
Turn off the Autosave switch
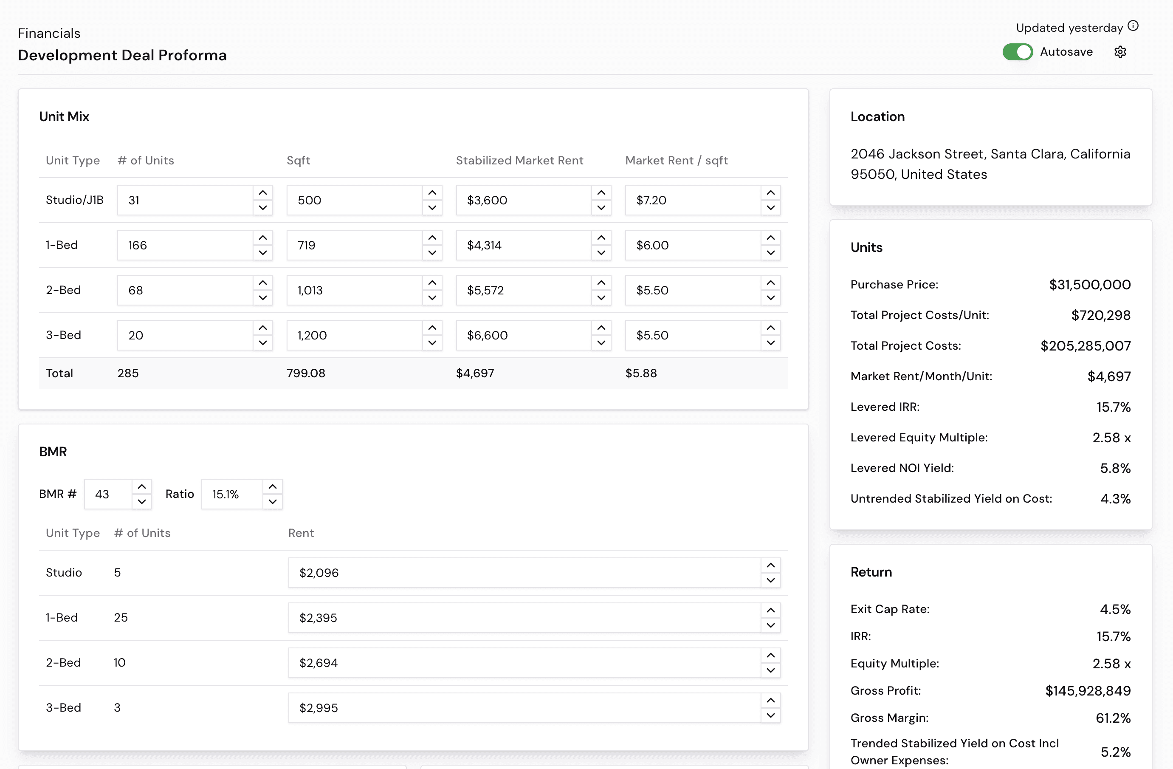(1017, 52)
